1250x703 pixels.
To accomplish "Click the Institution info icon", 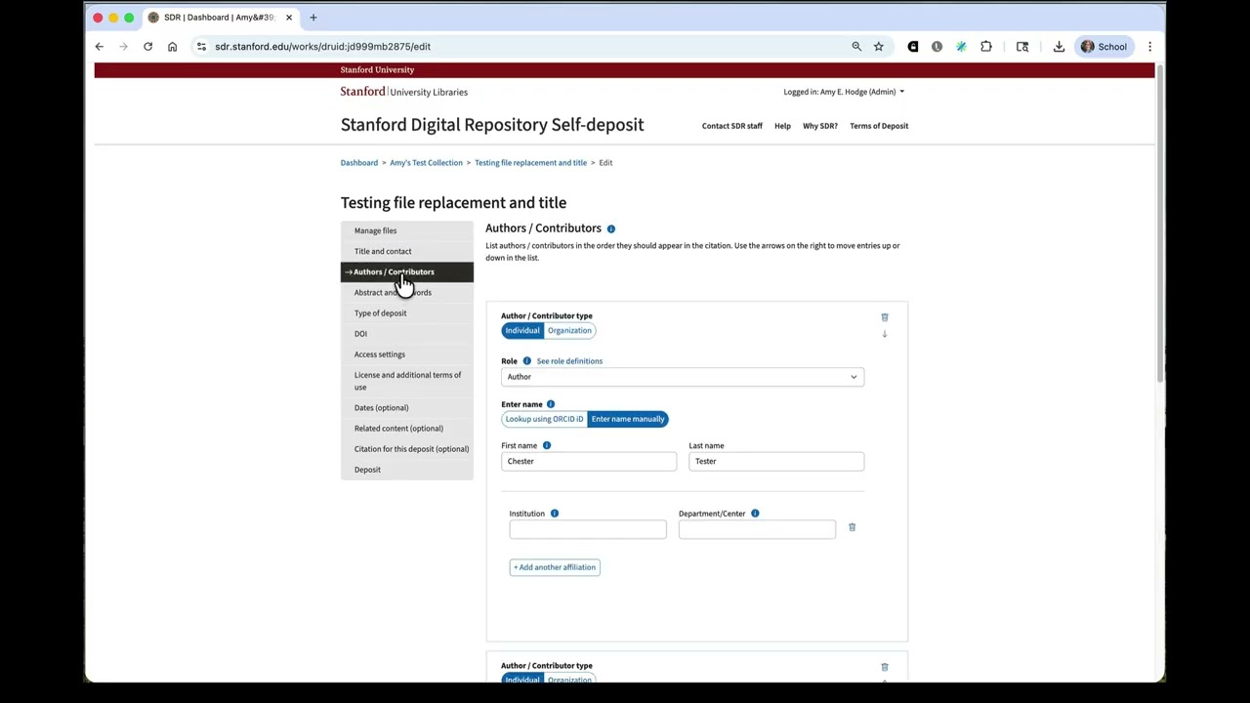I will coord(555,514).
